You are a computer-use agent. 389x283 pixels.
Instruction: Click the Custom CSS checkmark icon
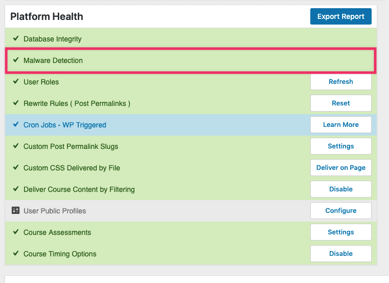16,168
